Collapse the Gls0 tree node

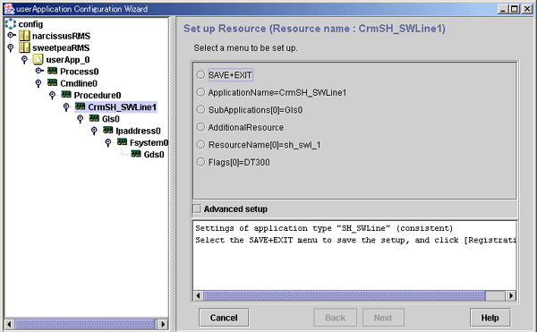point(81,119)
